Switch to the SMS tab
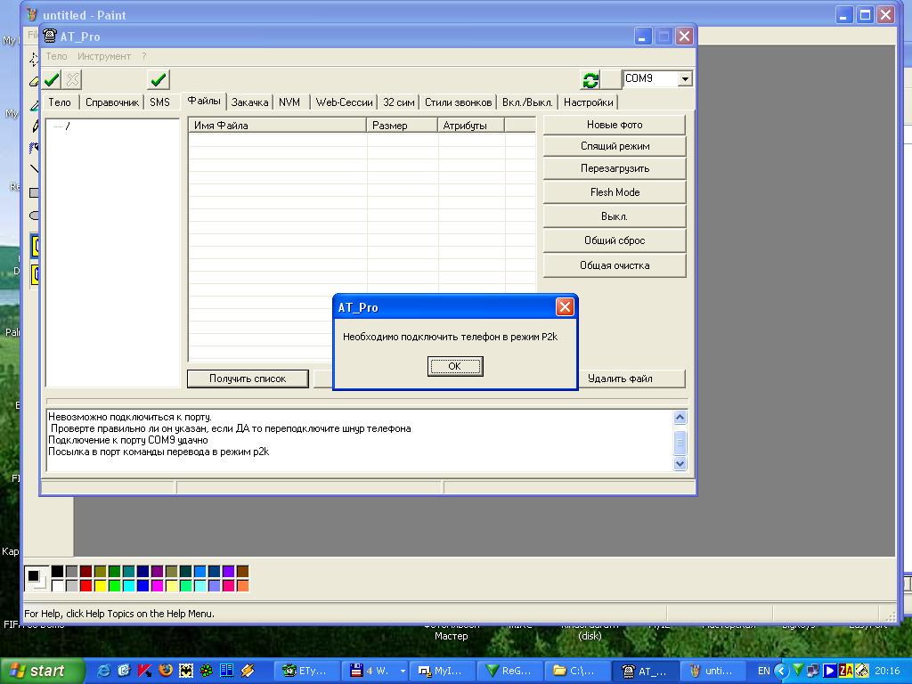912x684 pixels. pos(160,102)
